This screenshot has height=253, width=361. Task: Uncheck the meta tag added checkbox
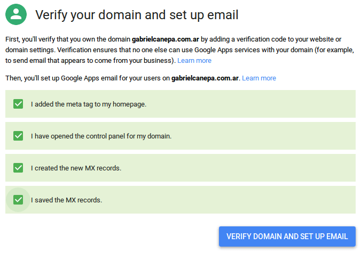18,104
